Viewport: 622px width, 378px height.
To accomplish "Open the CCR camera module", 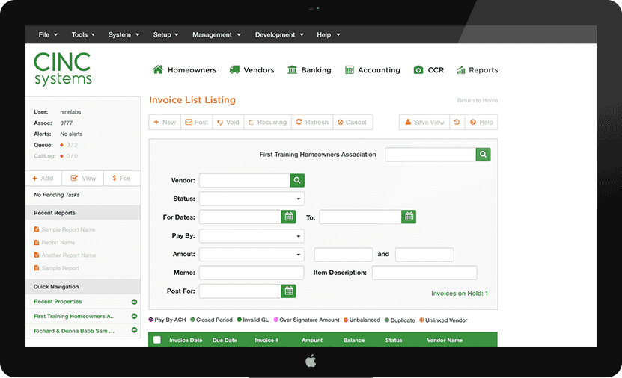I will tap(428, 70).
